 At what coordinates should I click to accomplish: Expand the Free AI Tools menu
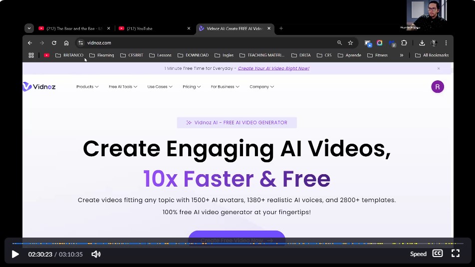[123, 87]
